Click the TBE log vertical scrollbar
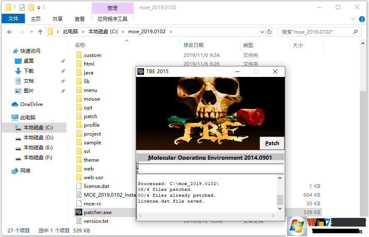The image size is (369, 237). 280,195
